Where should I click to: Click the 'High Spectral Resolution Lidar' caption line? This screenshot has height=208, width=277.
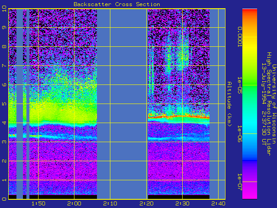point(269,104)
